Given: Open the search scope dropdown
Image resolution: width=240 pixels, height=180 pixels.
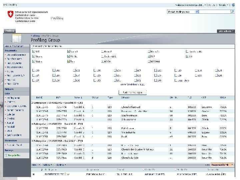Looking at the screenshot, I should (x=197, y=12).
